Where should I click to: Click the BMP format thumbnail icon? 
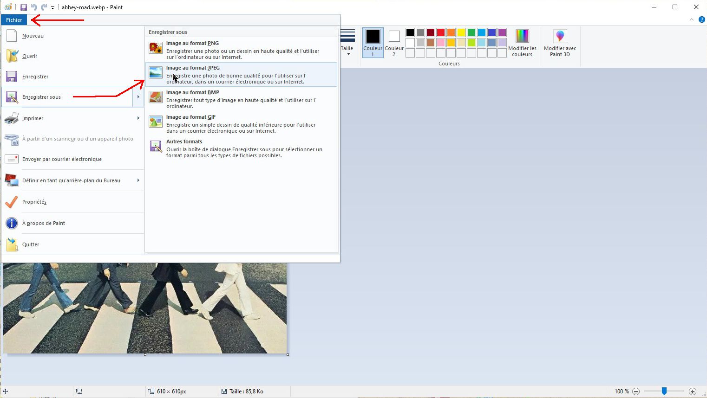[156, 97]
